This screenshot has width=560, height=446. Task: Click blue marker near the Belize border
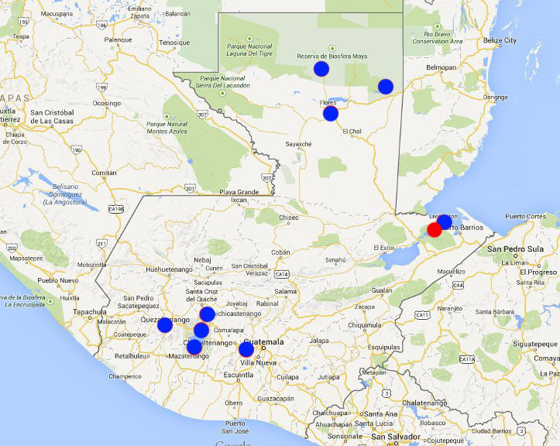tap(386, 86)
